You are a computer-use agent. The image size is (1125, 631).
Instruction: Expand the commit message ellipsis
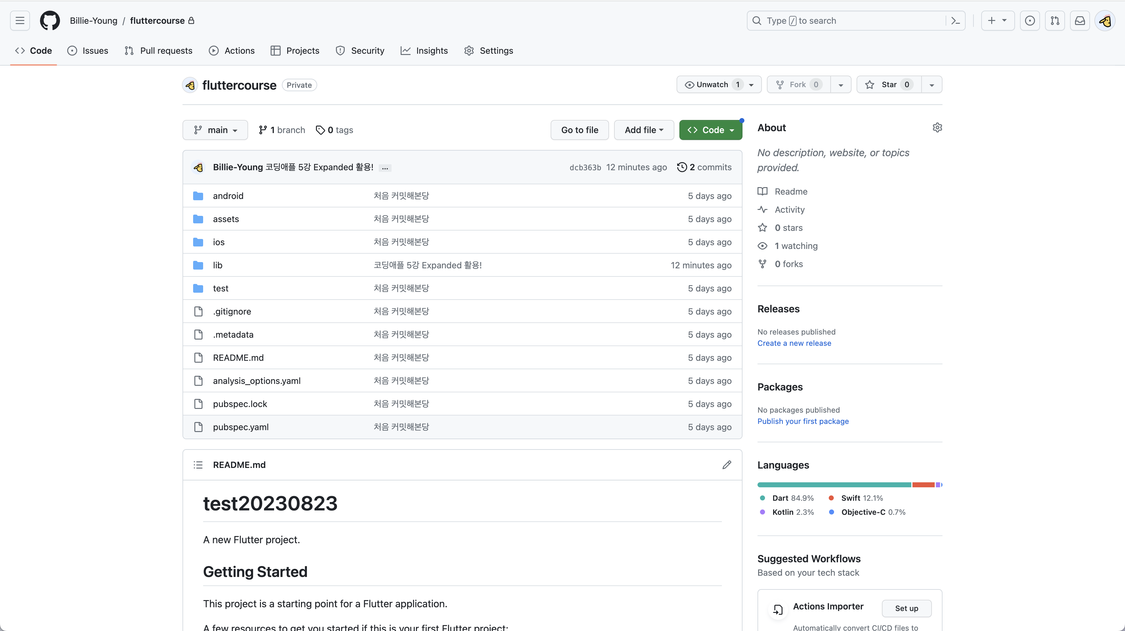point(385,168)
